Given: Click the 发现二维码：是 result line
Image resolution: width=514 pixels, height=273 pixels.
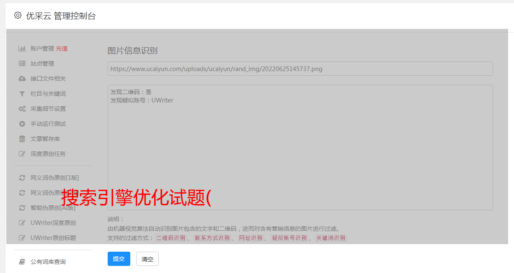Looking at the screenshot, I should tap(131, 92).
